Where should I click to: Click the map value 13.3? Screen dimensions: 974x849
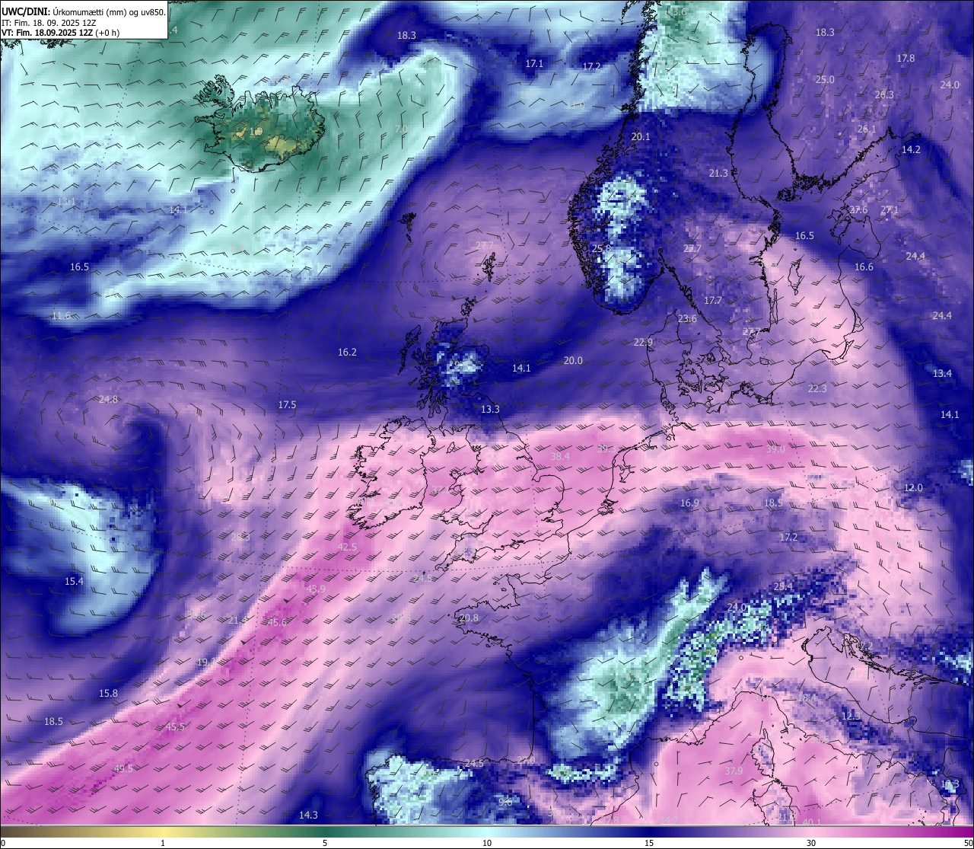tap(490, 410)
